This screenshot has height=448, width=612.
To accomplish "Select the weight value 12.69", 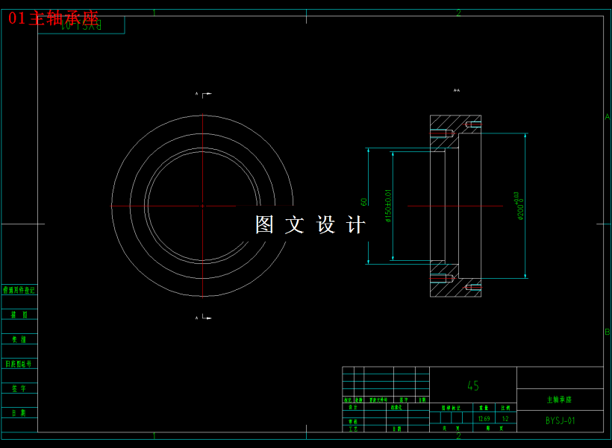I will [484, 419].
